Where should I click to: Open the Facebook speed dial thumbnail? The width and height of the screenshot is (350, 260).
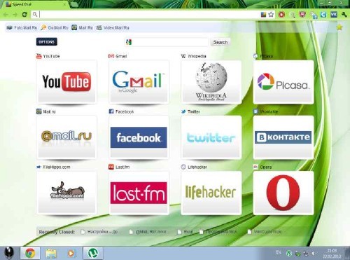[139, 137]
